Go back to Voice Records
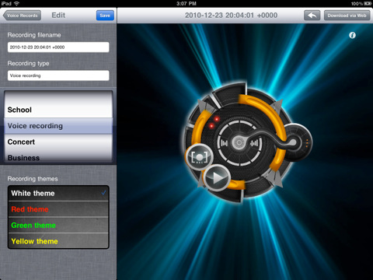 tap(22, 16)
